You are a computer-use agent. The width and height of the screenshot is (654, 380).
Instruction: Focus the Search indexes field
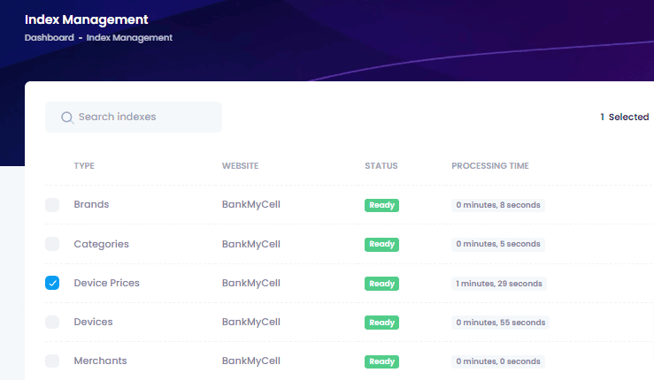point(134,117)
